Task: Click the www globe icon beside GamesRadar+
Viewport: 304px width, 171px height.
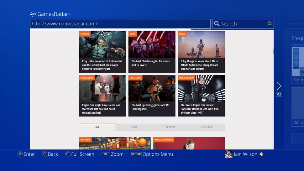Action: point(33,14)
